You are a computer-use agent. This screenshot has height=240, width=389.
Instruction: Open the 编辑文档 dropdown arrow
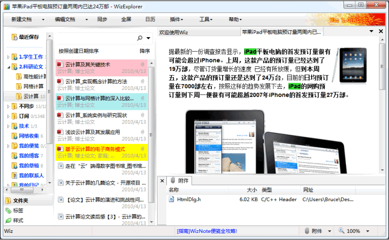coord(87,19)
